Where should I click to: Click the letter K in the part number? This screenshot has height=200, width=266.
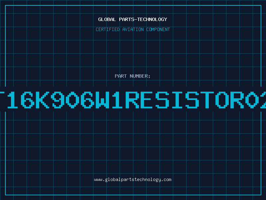(x=43, y=100)
